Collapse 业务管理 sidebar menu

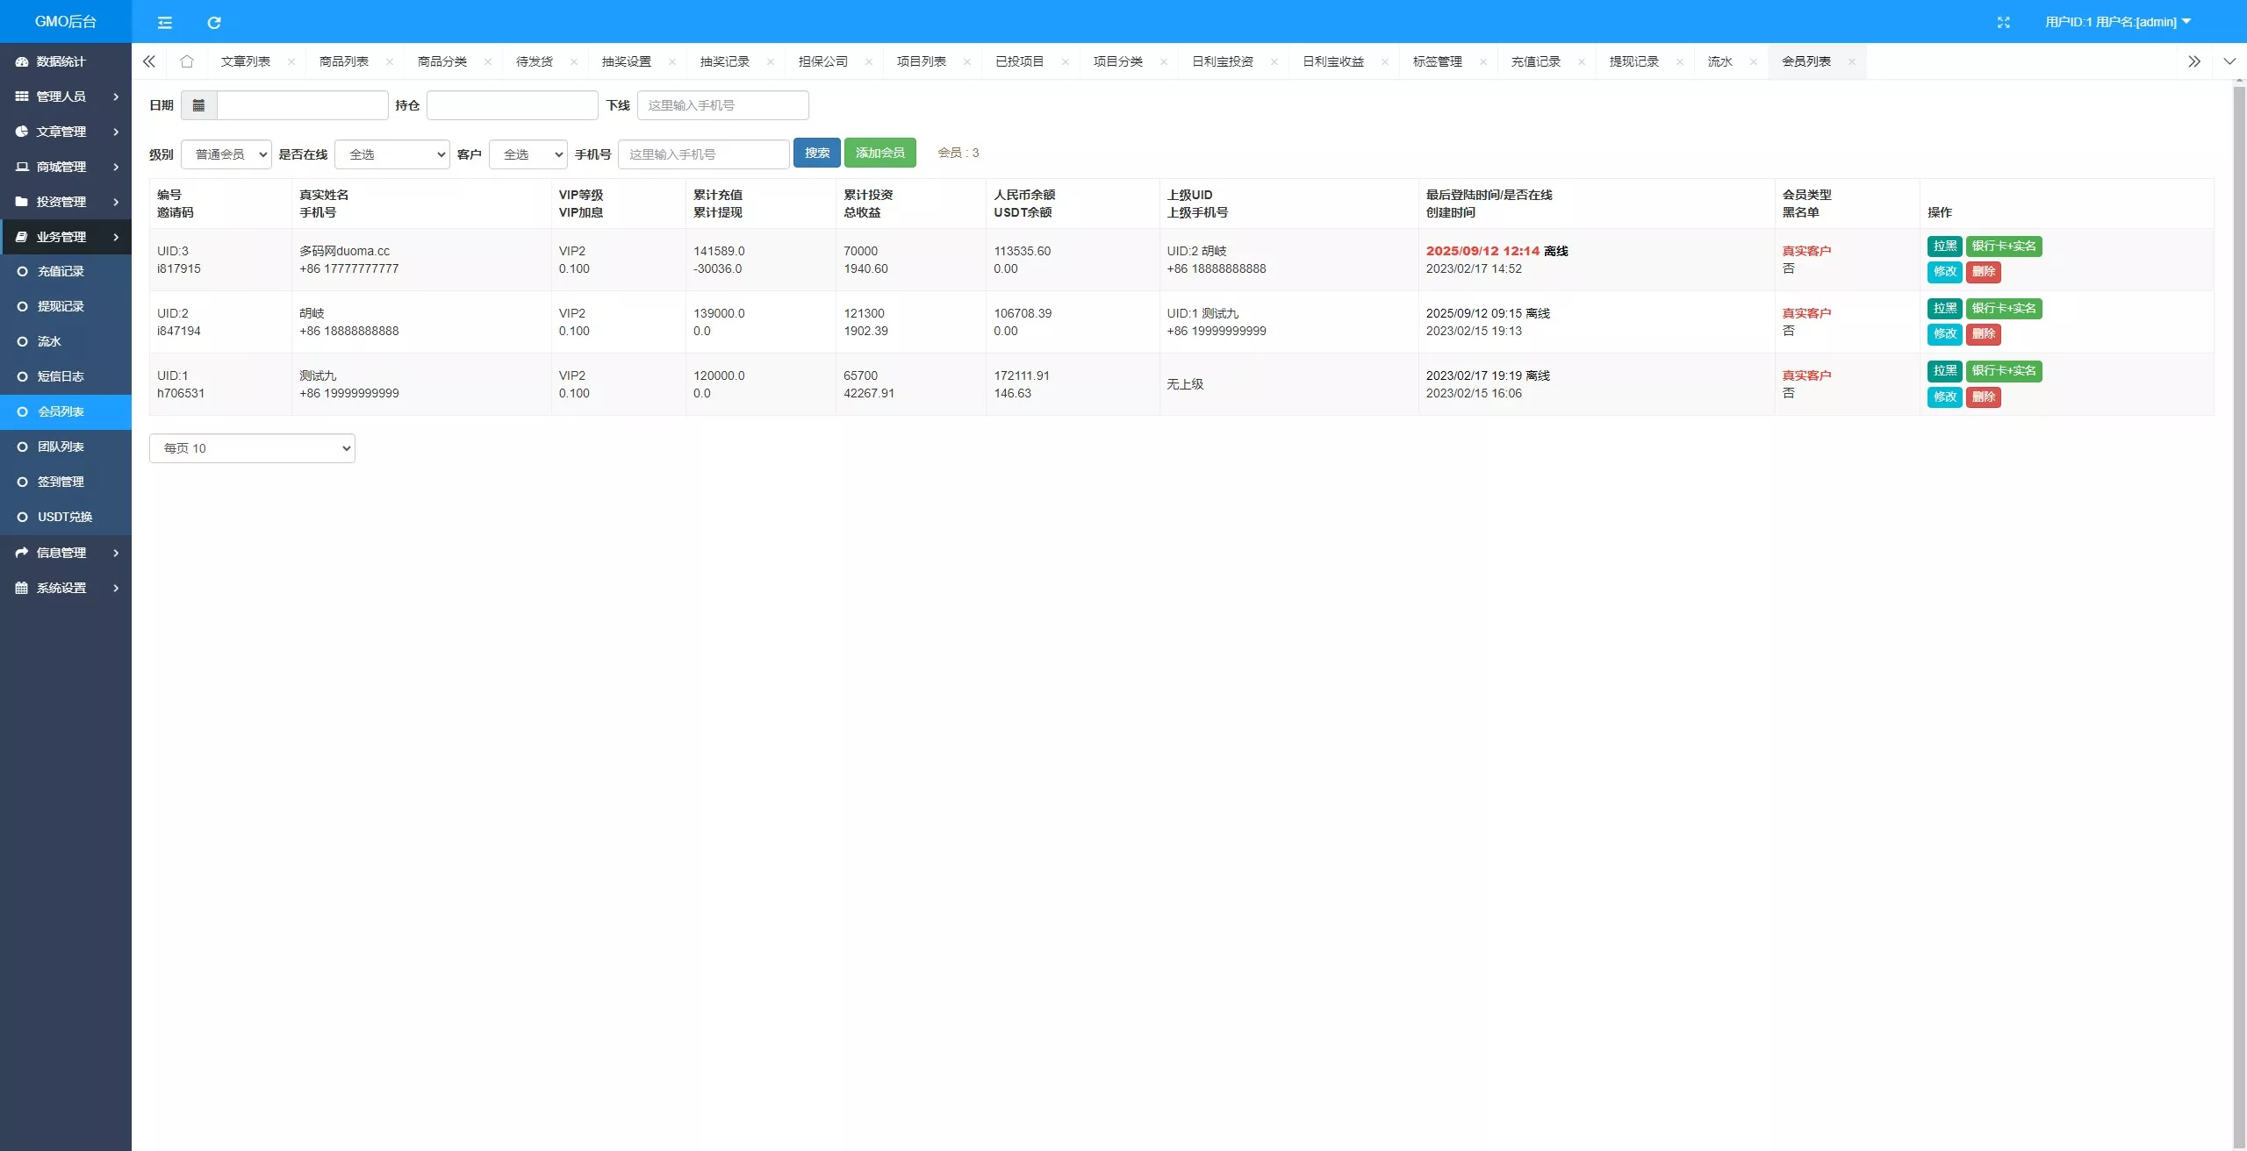66,237
